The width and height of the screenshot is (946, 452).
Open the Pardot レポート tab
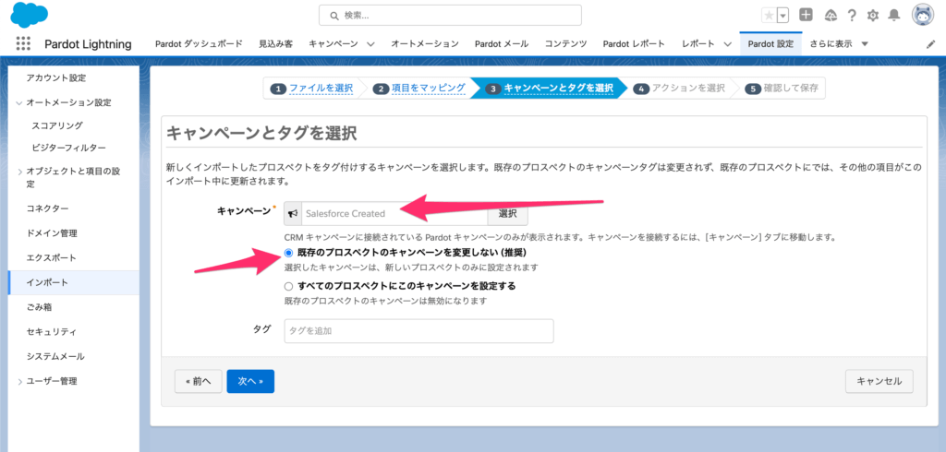pyautogui.click(x=634, y=43)
